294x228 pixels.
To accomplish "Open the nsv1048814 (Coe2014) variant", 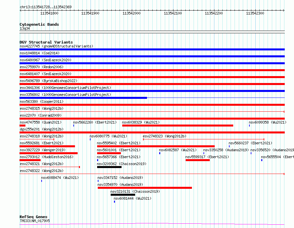I will (x=40, y=53).
